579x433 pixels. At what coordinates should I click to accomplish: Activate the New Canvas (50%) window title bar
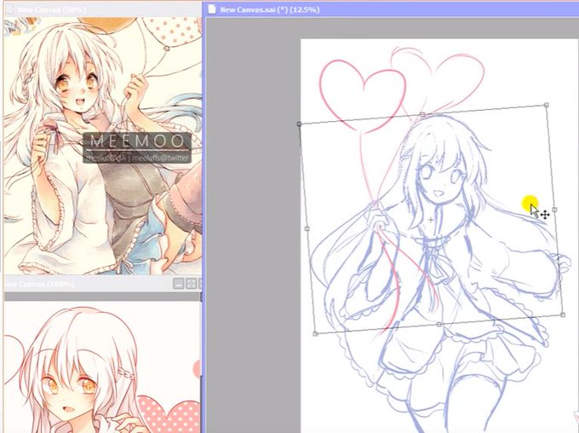tap(103, 9)
